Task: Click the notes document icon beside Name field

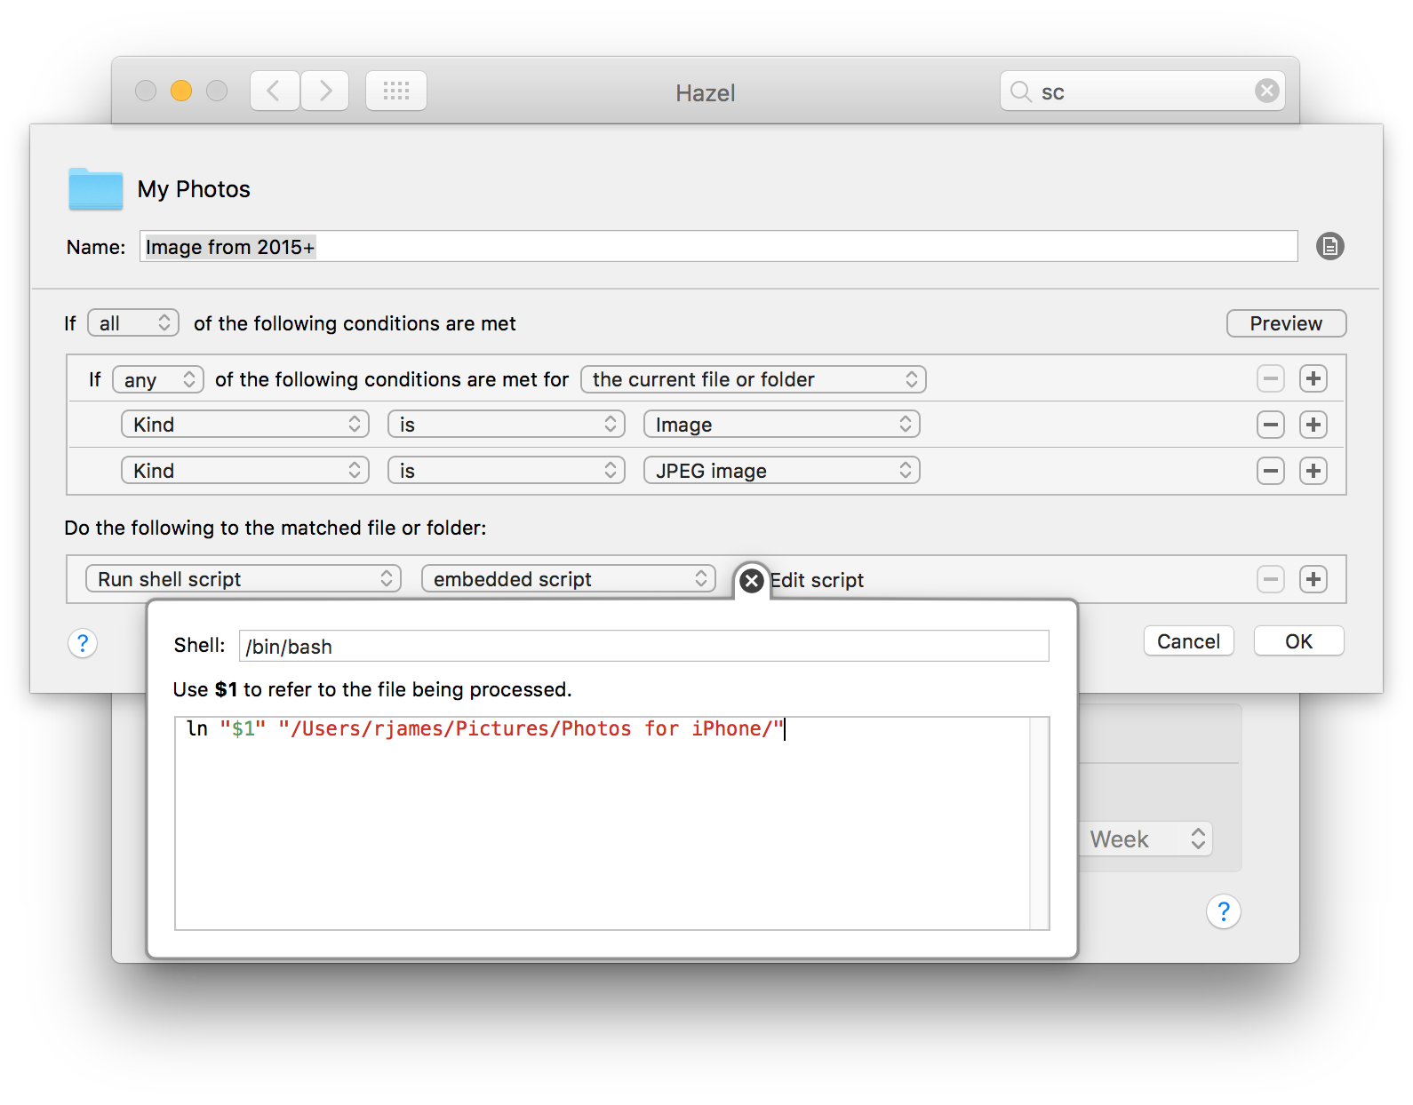Action: click(1329, 246)
